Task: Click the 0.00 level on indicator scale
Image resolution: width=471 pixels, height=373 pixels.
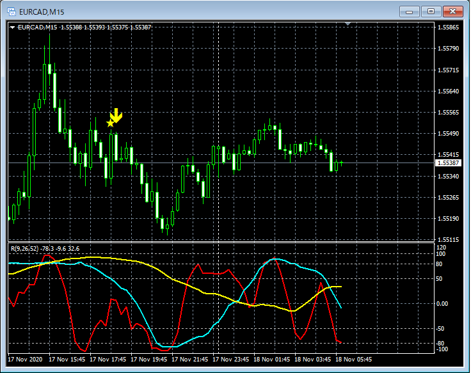Action: pos(442,304)
